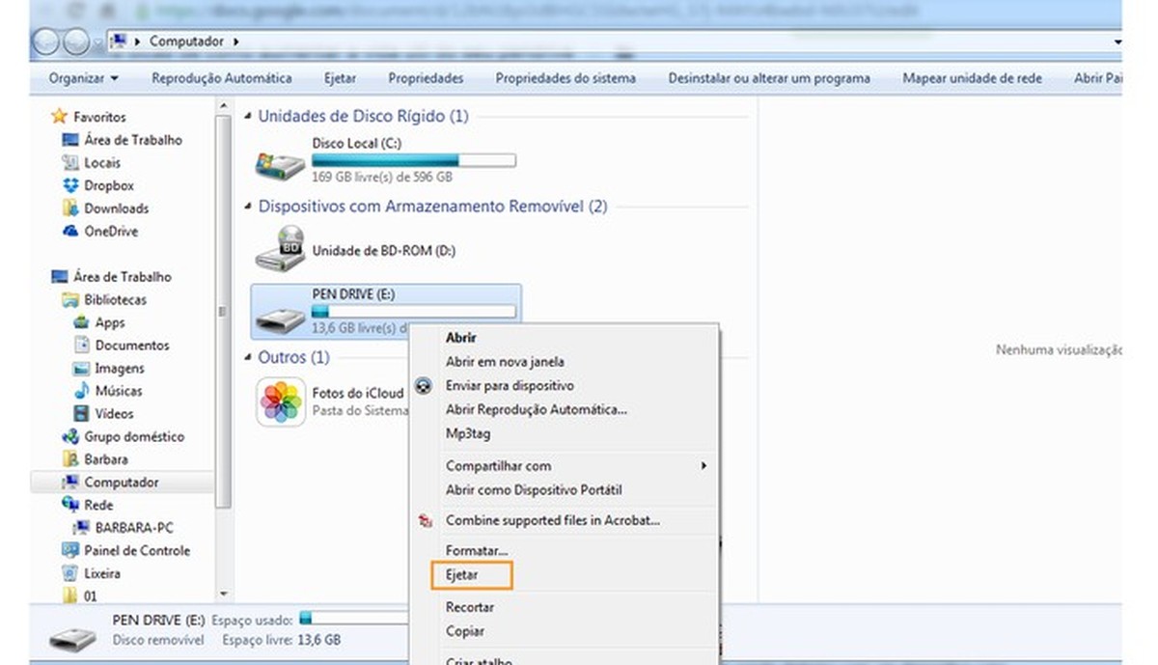Click the Painel de Controle icon
Image resolution: width=1158 pixels, height=665 pixels.
click(x=70, y=550)
